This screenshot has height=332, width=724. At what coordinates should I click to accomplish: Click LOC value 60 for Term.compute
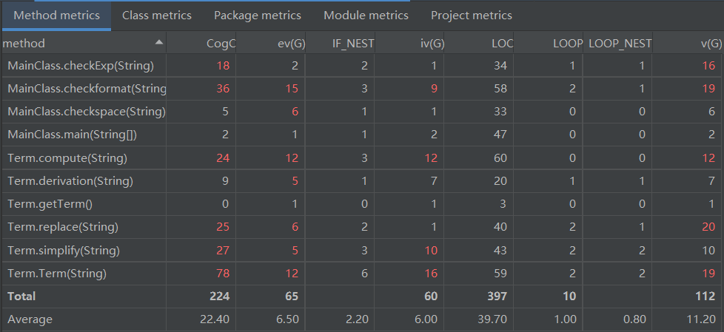(x=500, y=158)
